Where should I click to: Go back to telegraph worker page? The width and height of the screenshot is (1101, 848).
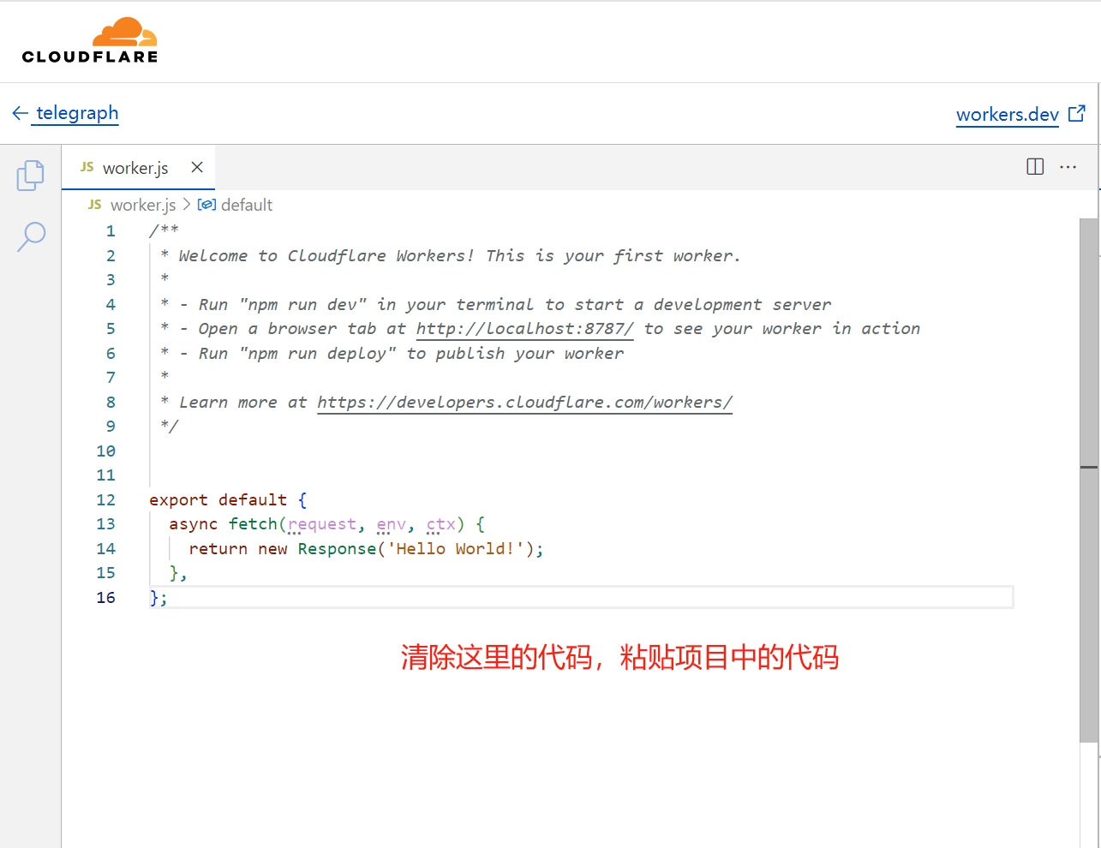coord(77,113)
